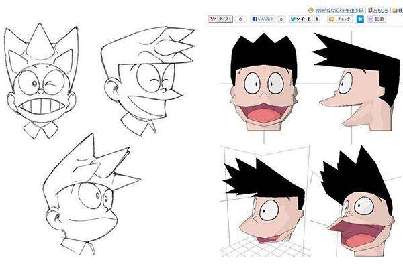The height and width of the screenshot is (268, 403).
Task: Click the side profile 3D head render
Action: point(357,82)
